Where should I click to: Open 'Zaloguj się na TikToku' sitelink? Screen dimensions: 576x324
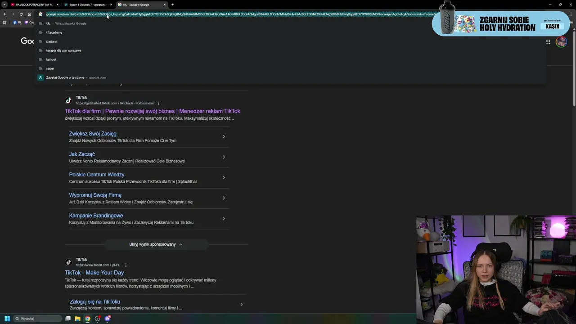tap(95, 302)
